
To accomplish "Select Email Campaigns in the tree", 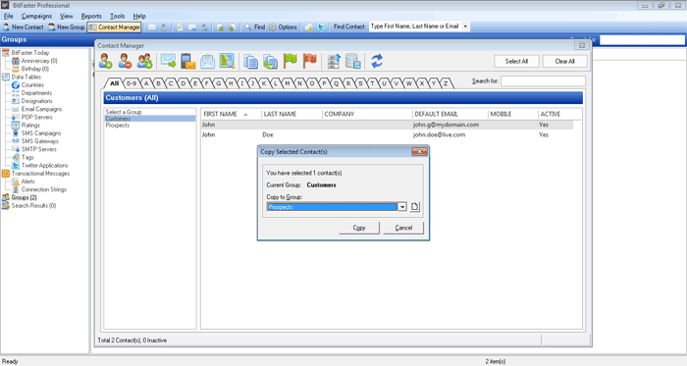I will pyautogui.click(x=41, y=109).
